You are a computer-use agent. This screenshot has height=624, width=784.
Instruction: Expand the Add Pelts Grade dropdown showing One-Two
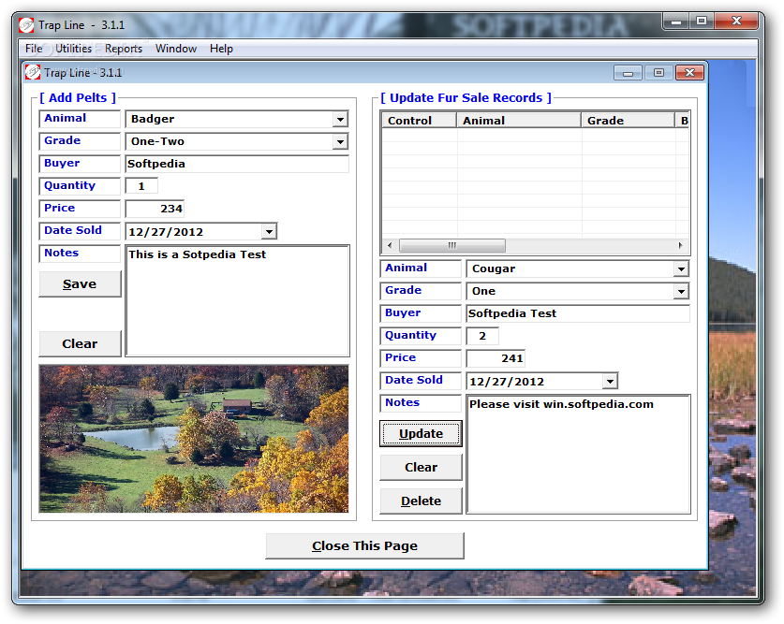coord(340,142)
